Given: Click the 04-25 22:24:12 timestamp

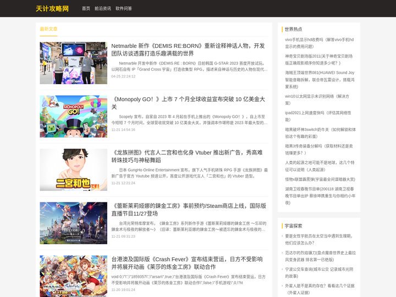Looking at the screenshot, I should 123,76.
